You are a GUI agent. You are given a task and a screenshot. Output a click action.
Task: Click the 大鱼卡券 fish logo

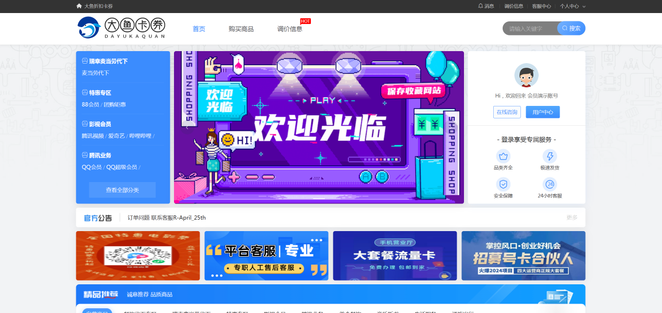tap(88, 26)
